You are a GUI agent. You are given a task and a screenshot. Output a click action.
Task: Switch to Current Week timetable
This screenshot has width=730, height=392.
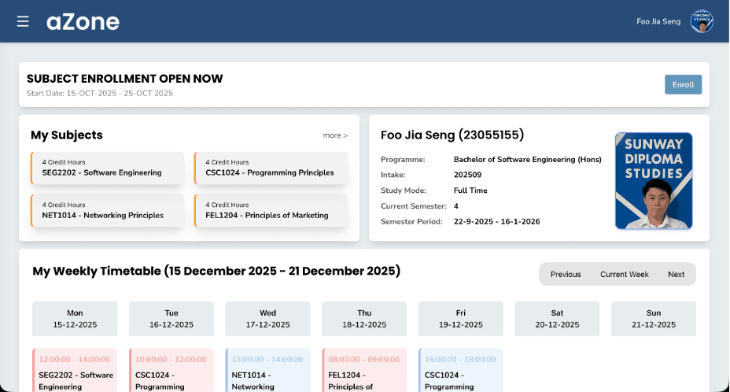click(624, 274)
